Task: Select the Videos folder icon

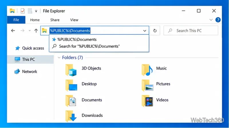Action: (147, 101)
